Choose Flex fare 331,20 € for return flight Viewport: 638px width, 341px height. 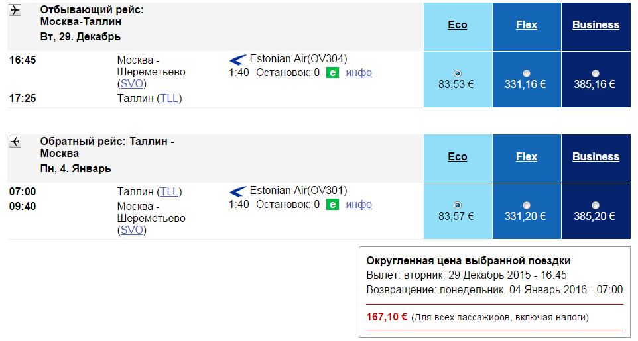(x=527, y=205)
